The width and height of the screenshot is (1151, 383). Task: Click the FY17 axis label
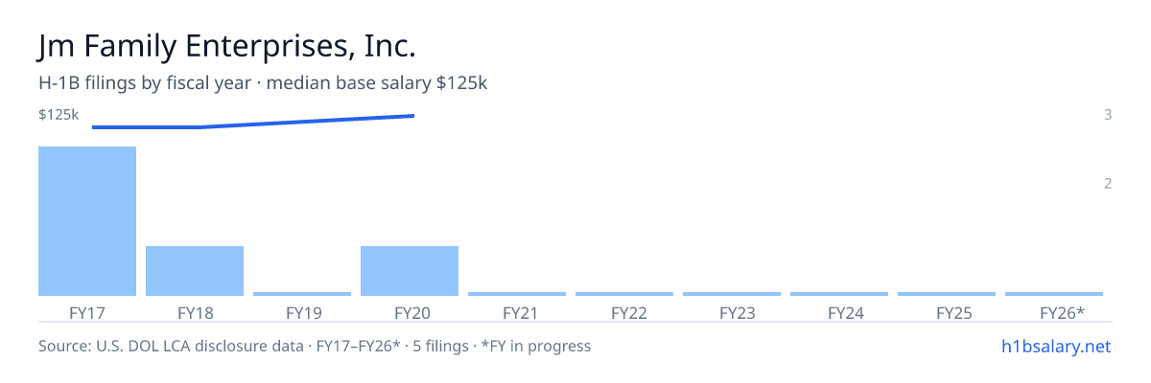87,312
